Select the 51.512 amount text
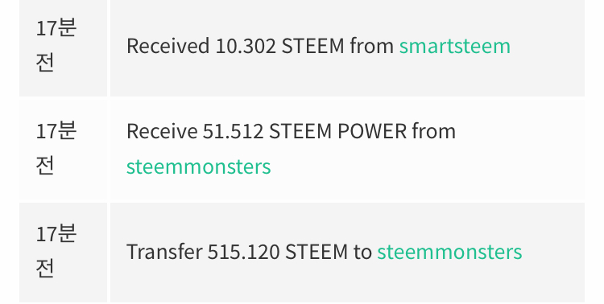 click(233, 131)
